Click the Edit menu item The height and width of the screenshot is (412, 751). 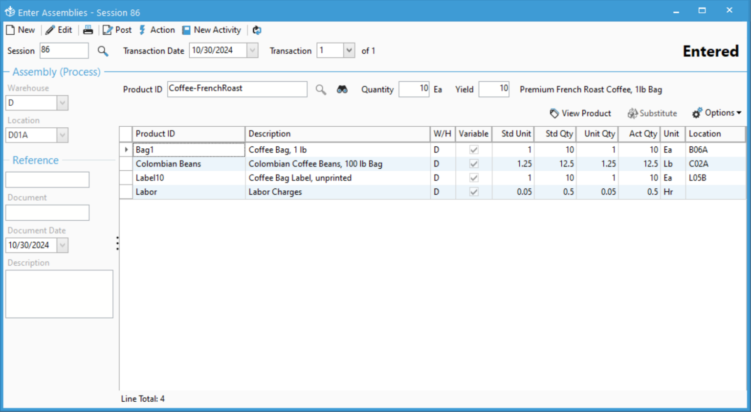(x=59, y=30)
